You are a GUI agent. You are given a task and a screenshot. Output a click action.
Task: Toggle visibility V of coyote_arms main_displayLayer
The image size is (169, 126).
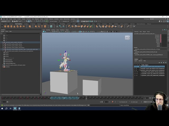pos(135,75)
